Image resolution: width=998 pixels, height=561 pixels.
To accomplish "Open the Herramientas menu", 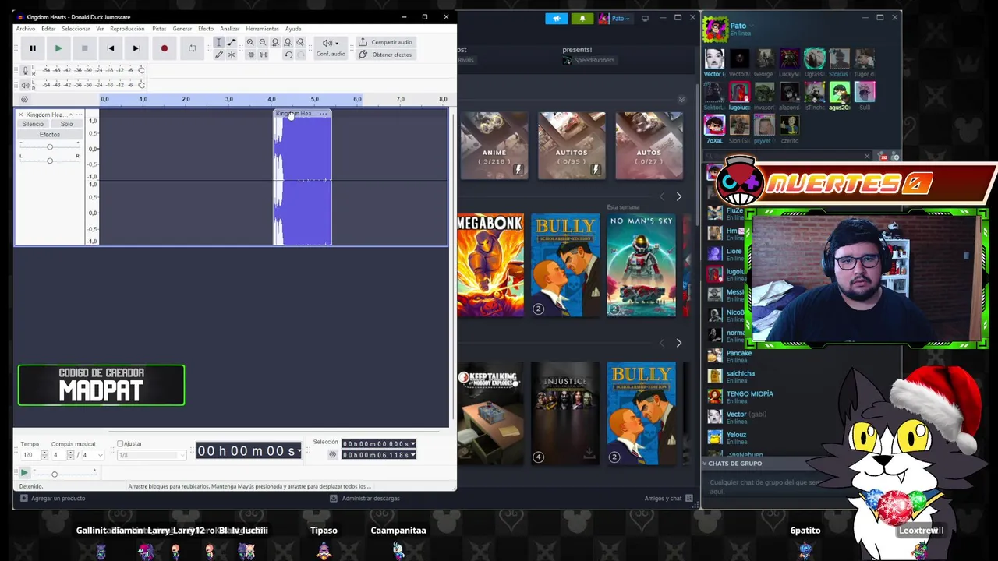I will (x=262, y=29).
